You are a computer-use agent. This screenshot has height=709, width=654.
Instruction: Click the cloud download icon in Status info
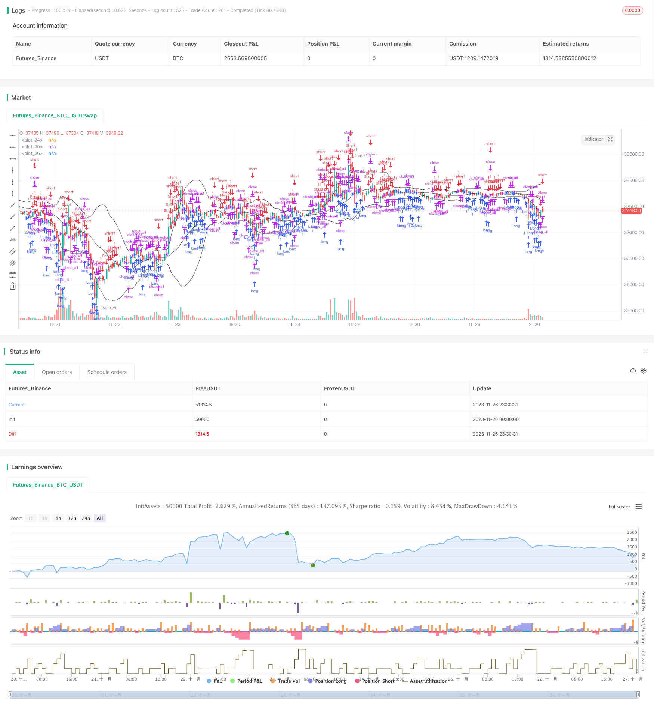[x=633, y=371]
